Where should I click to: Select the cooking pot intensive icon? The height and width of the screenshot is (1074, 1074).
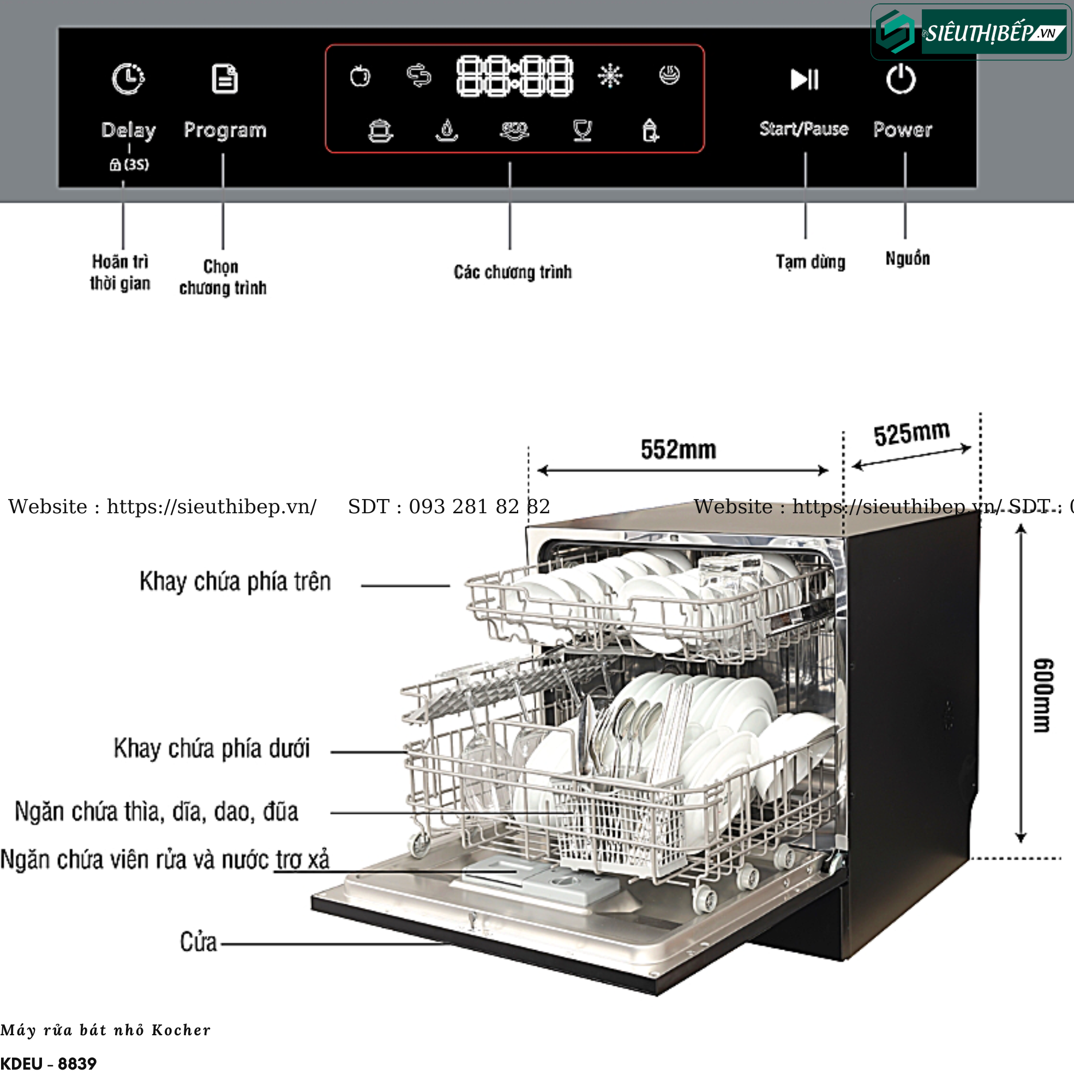click(x=380, y=131)
